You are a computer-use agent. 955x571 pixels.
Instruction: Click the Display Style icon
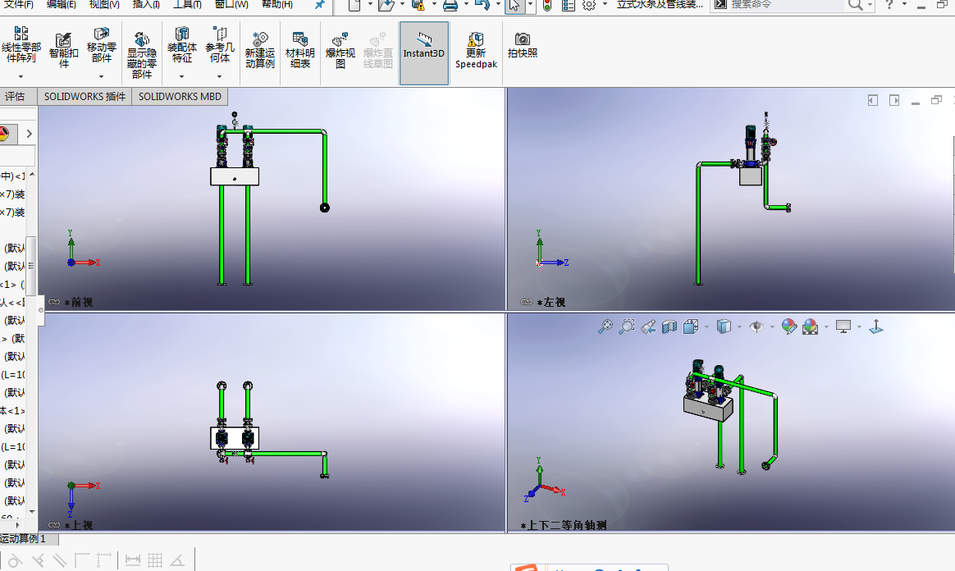pyautogui.click(x=724, y=327)
